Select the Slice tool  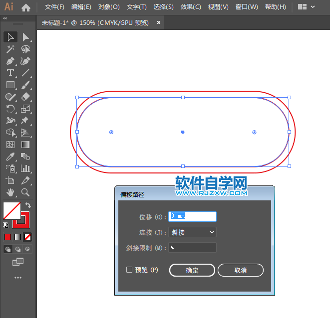click(25, 180)
